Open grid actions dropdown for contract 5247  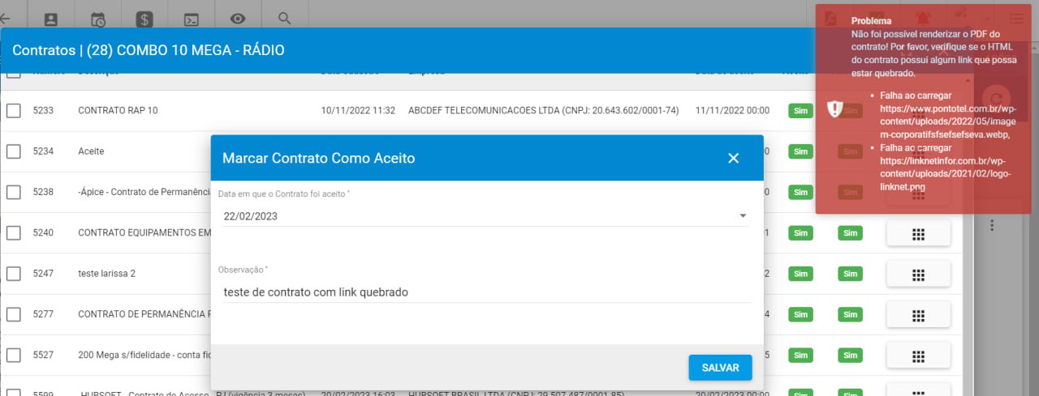coord(918,274)
